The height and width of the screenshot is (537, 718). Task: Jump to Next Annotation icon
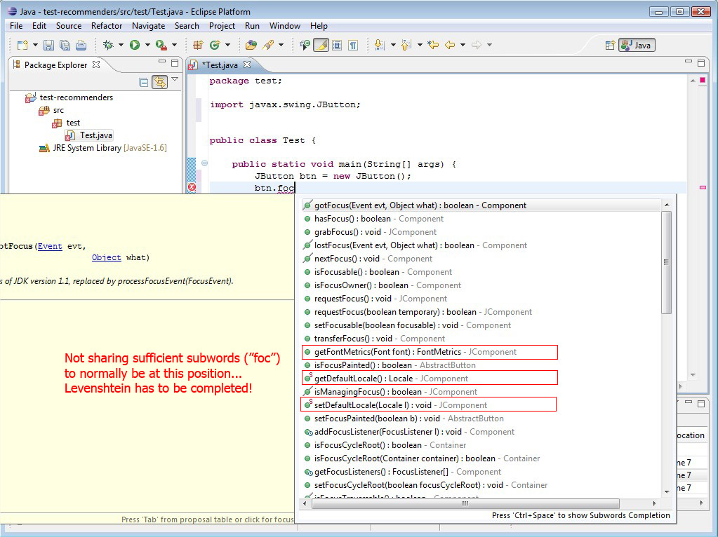click(379, 45)
